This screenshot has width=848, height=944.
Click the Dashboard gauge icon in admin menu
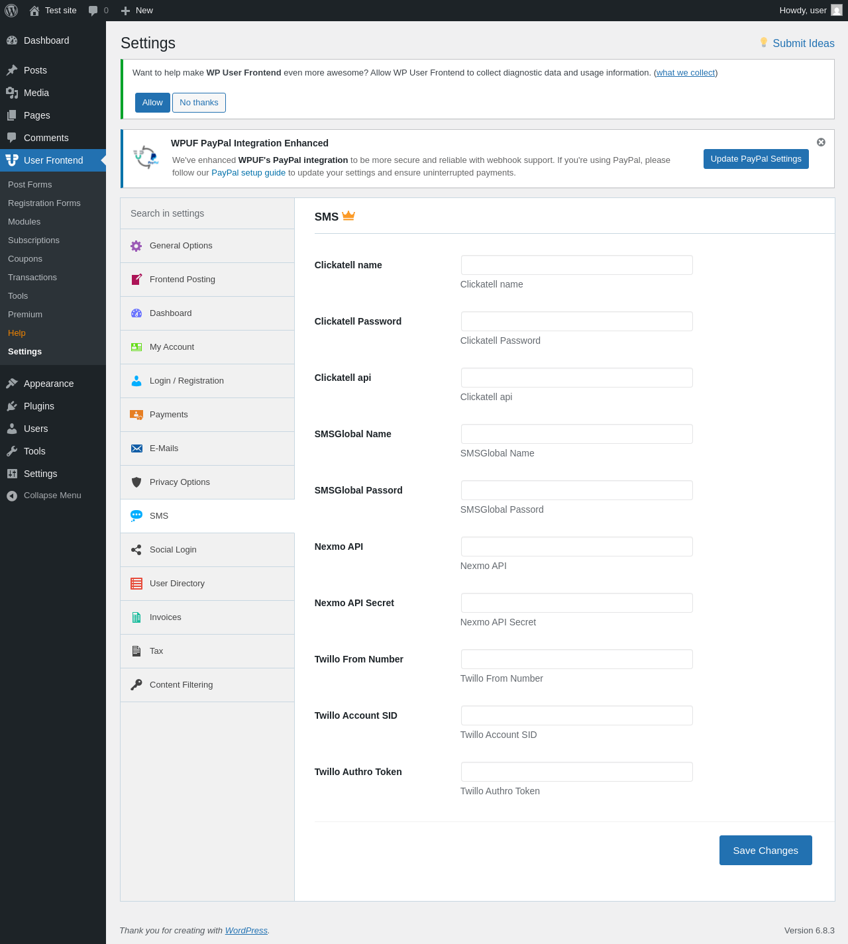[12, 40]
